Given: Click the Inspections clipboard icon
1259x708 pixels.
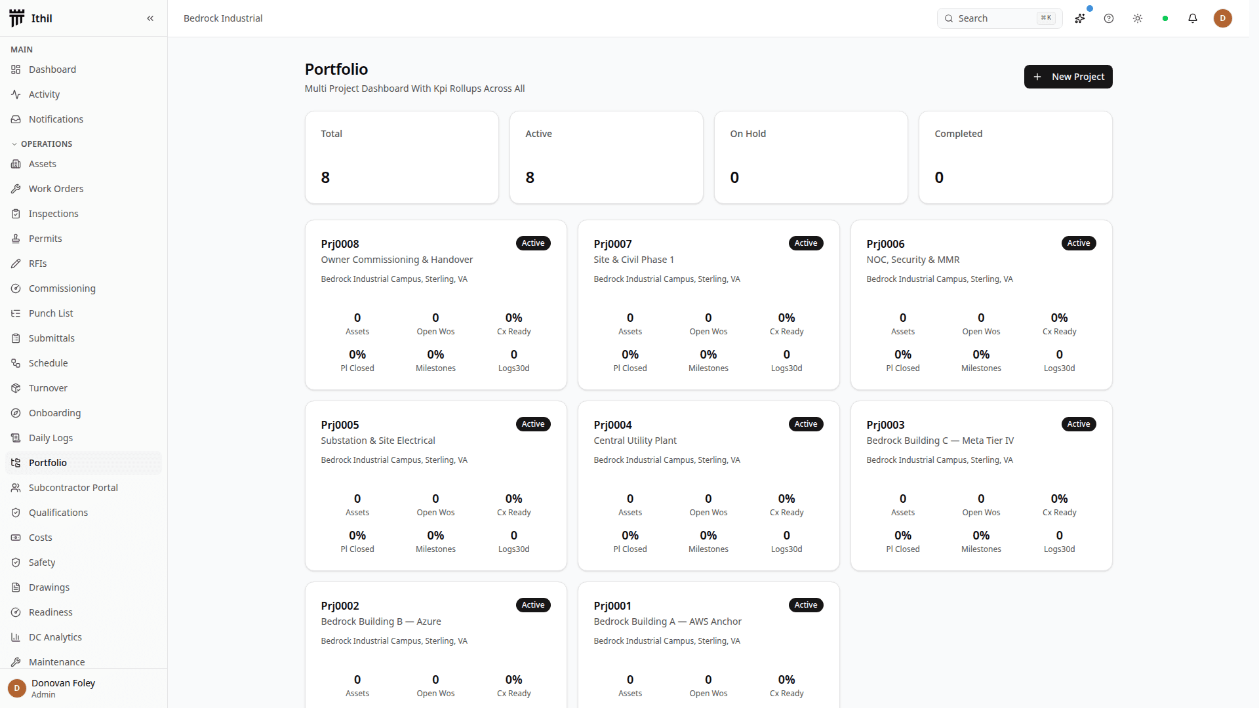Looking at the screenshot, I should point(16,214).
